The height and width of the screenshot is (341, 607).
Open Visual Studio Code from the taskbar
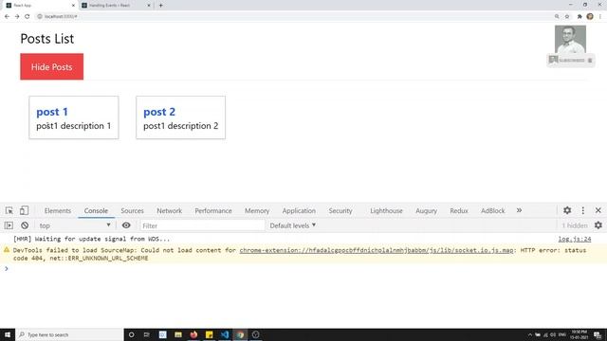pyautogui.click(x=225, y=334)
